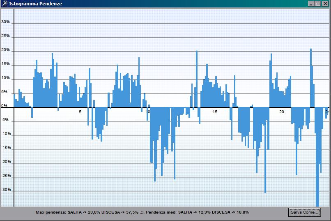Click the x-axis label 15
This screenshot has height=221, width=331.
215,112
